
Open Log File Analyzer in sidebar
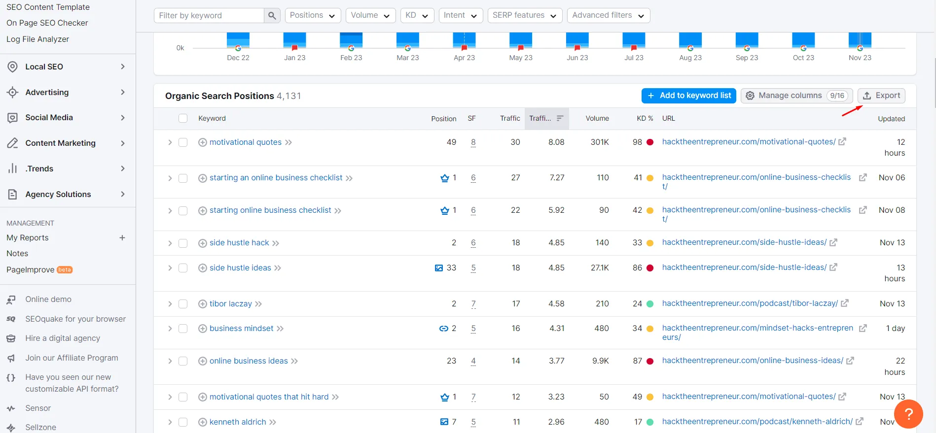pyautogui.click(x=38, y=39)
